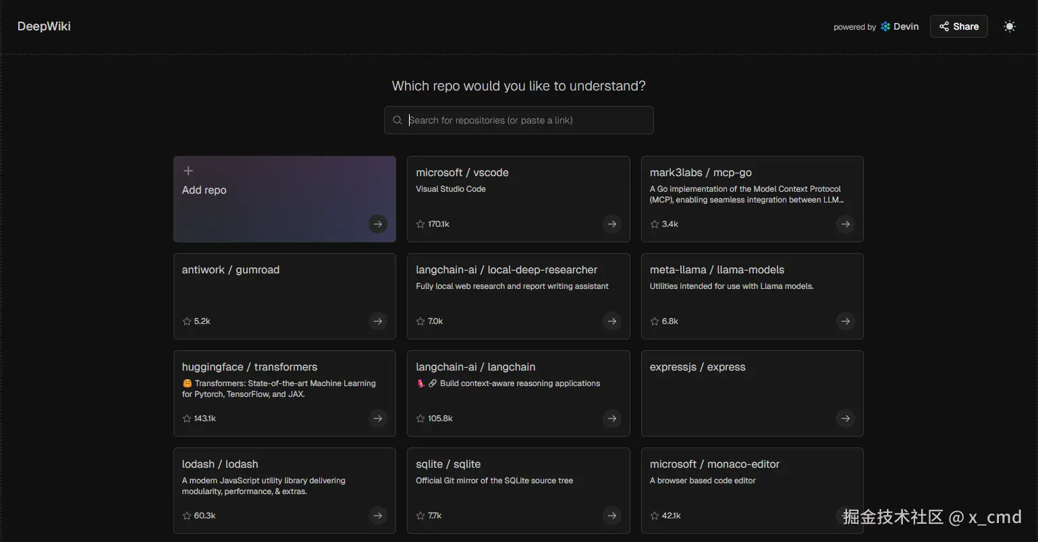
Task: Open the microsoft / monaco-editor title
Action: click(715, 464)
